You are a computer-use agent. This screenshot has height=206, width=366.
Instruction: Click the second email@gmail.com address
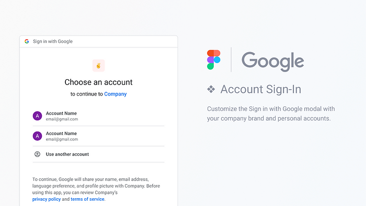click(x=62, y=139)
